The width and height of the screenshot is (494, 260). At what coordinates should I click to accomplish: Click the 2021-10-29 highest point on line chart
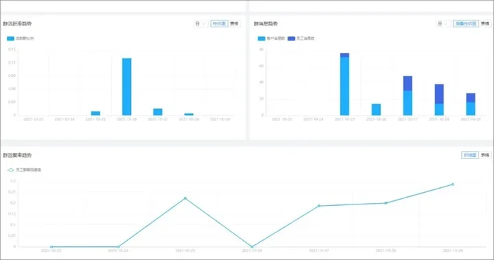click(453, 185)
